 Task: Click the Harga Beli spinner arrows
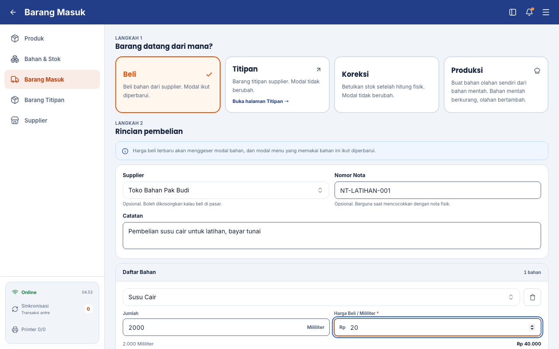click(532, 327)
